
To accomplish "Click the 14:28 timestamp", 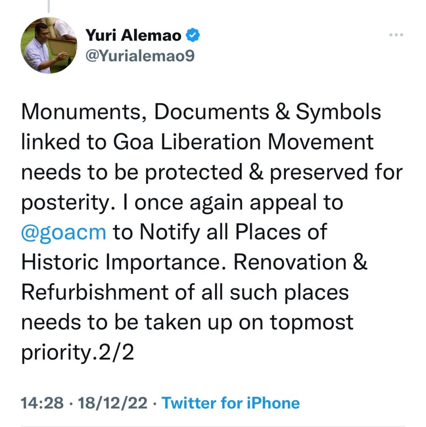I will click(42, 403).
